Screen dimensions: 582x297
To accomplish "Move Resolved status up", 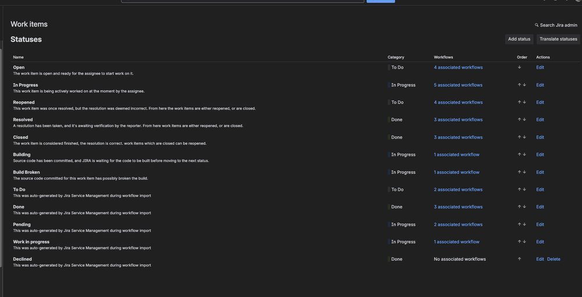I will pos(519,119).
